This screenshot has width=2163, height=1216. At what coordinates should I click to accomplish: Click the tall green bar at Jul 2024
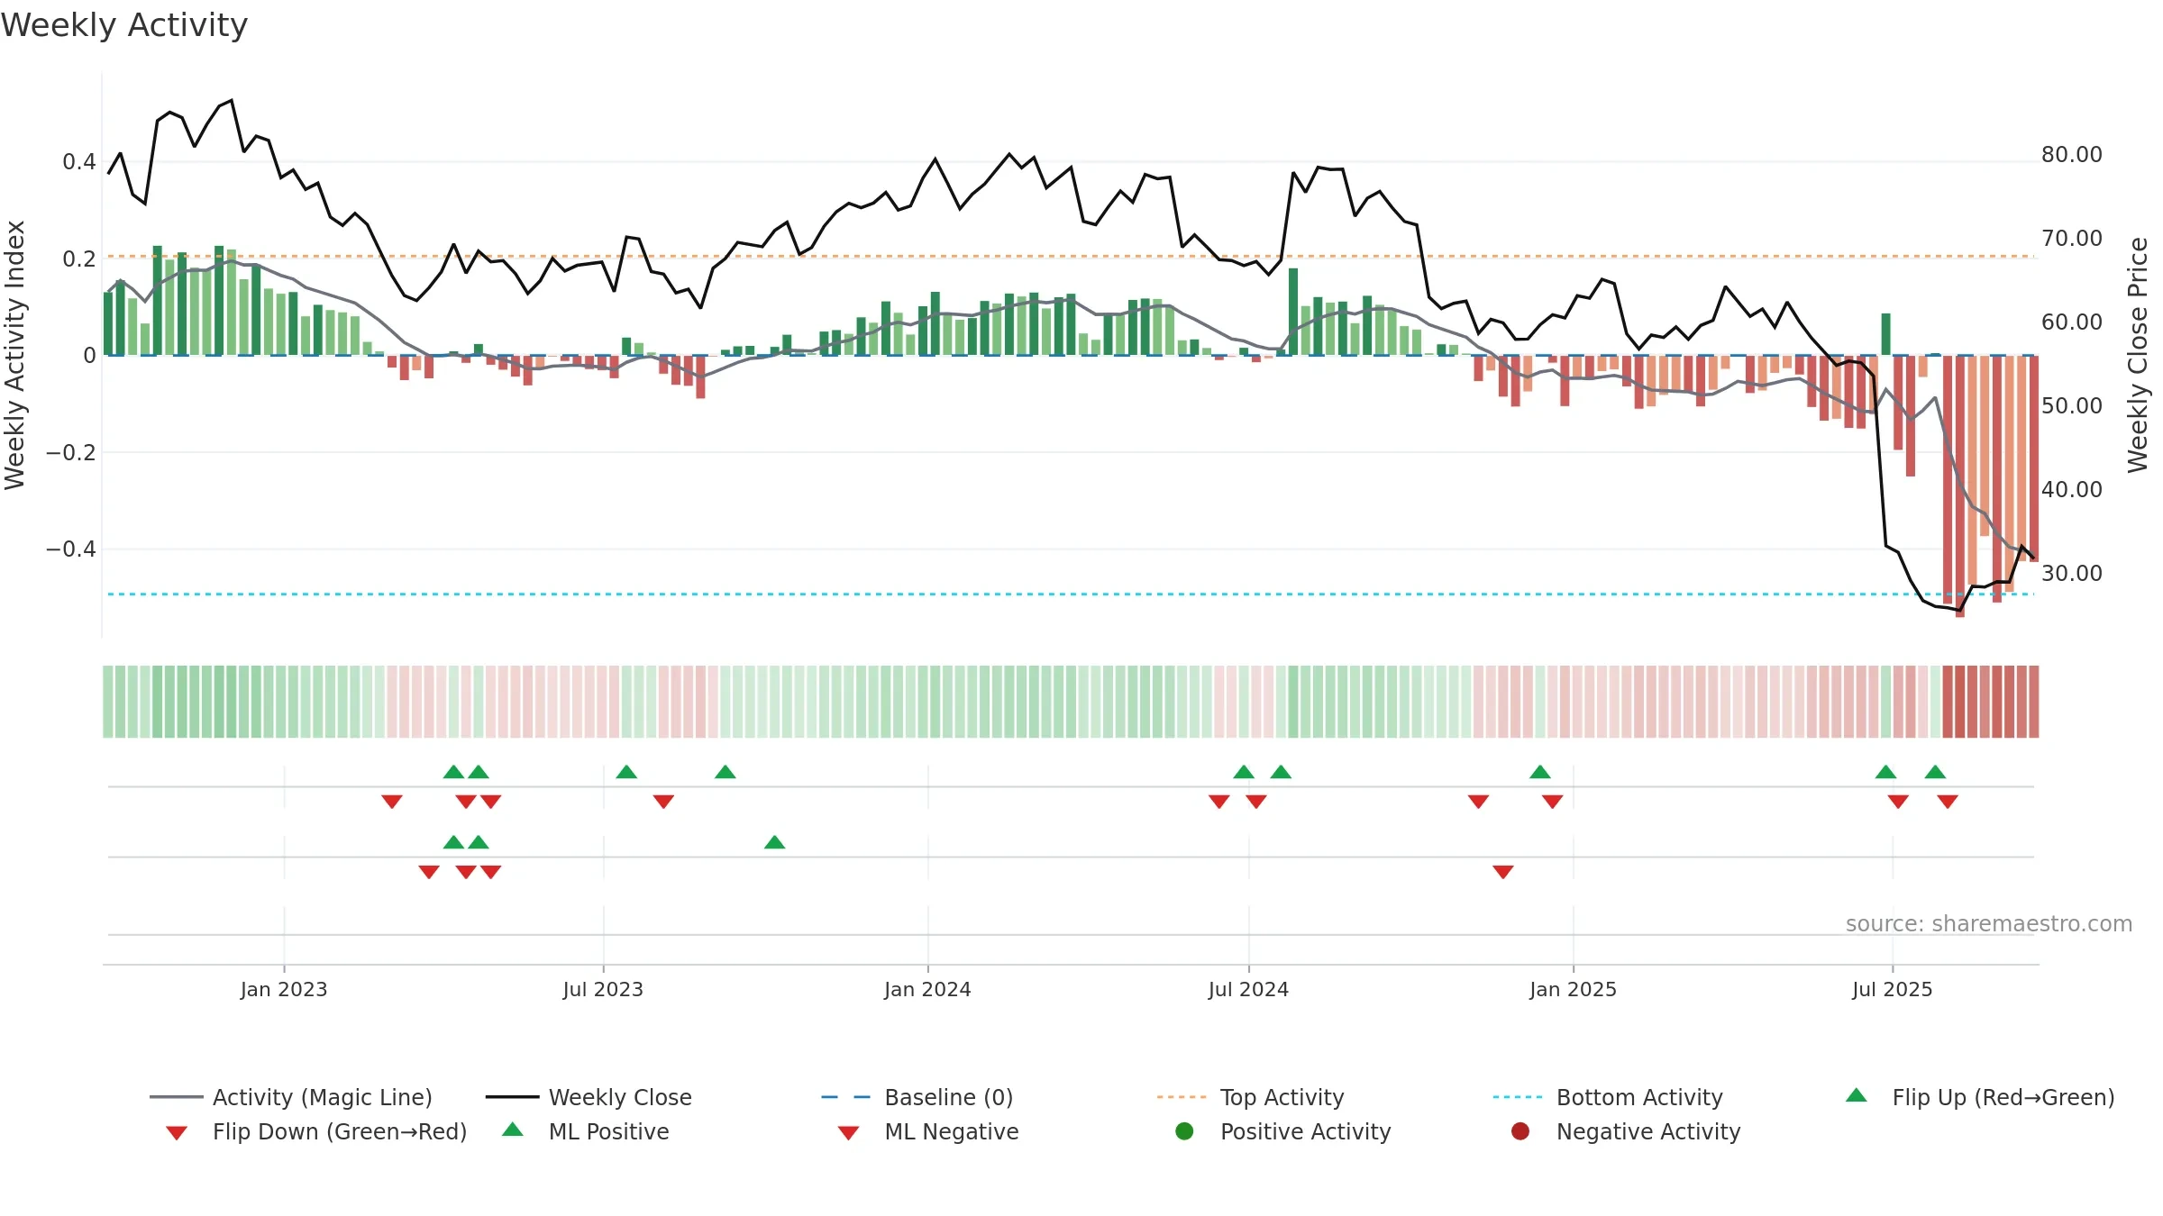click(1293, 312)
